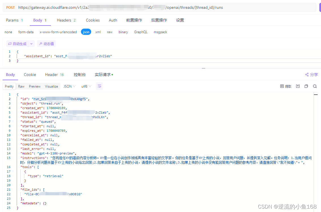Choose the GraphQL body type

click(x=141, y=32)
